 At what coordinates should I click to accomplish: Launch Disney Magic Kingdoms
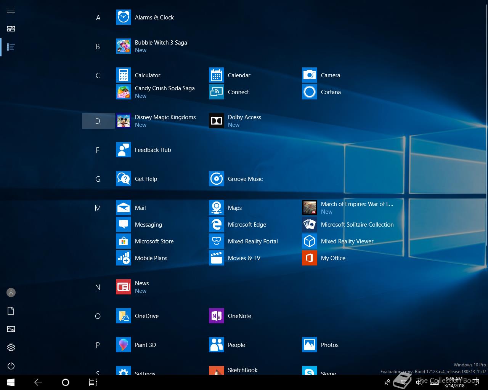point(161,121)
